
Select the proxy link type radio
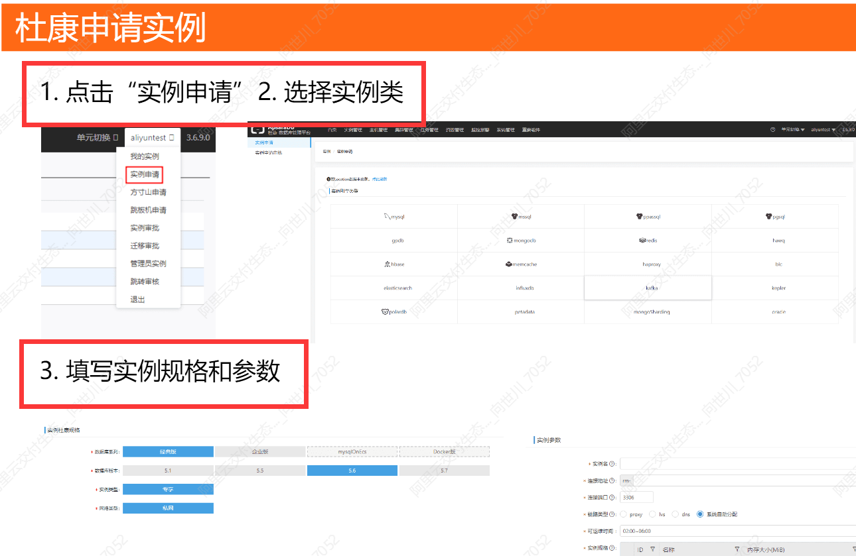tap(622, 514)
